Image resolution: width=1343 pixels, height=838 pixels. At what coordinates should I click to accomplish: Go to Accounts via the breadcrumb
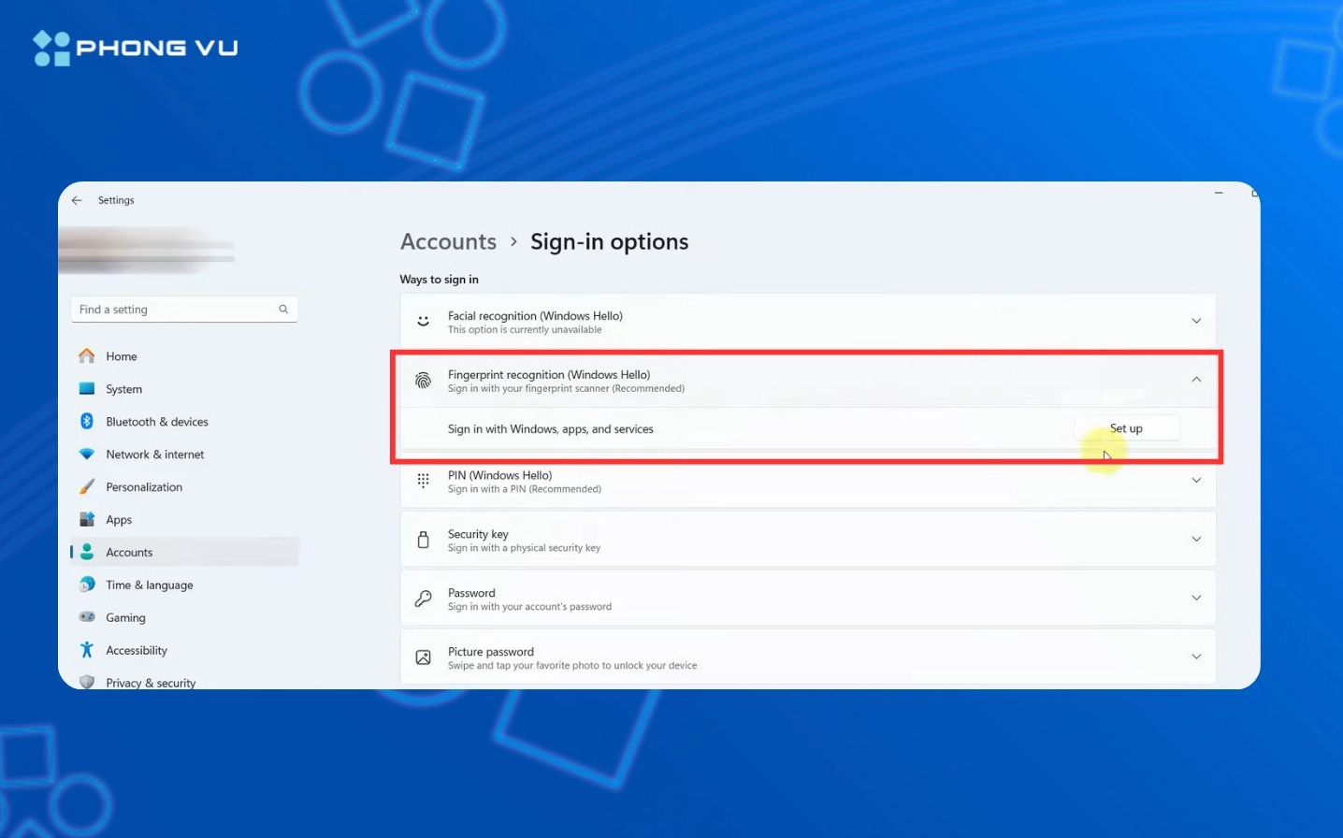click(x=448, y=241)
